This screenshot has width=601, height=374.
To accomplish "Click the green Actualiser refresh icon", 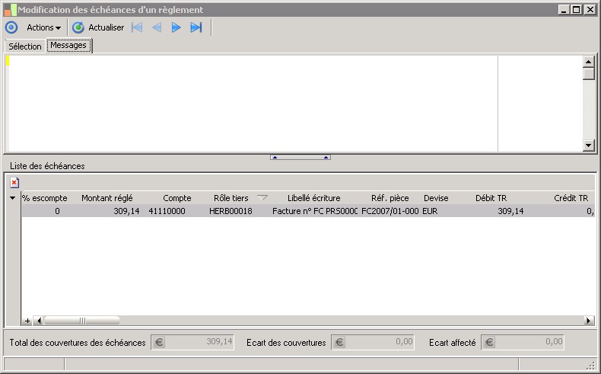I will point(78,27).
